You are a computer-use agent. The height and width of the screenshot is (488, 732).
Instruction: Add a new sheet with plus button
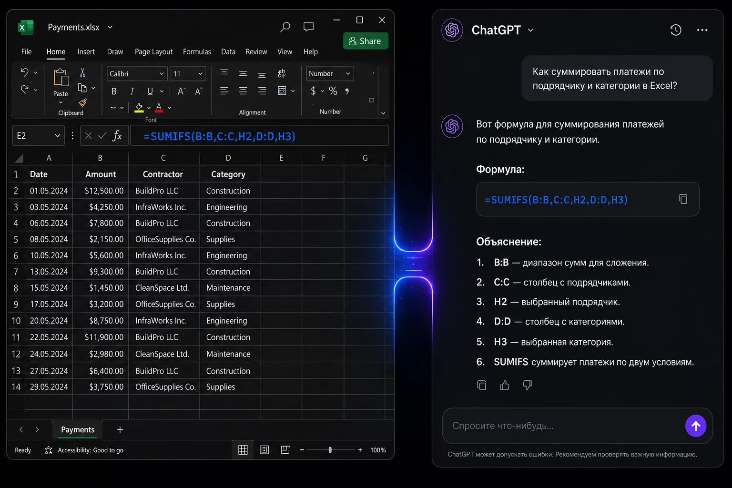(120, 430)
